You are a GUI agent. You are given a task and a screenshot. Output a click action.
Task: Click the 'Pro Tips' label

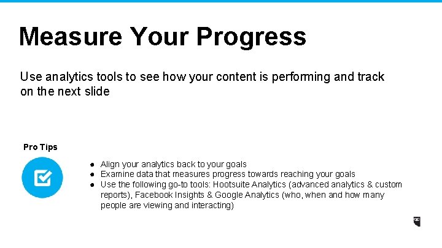click(x=40, y=147)
